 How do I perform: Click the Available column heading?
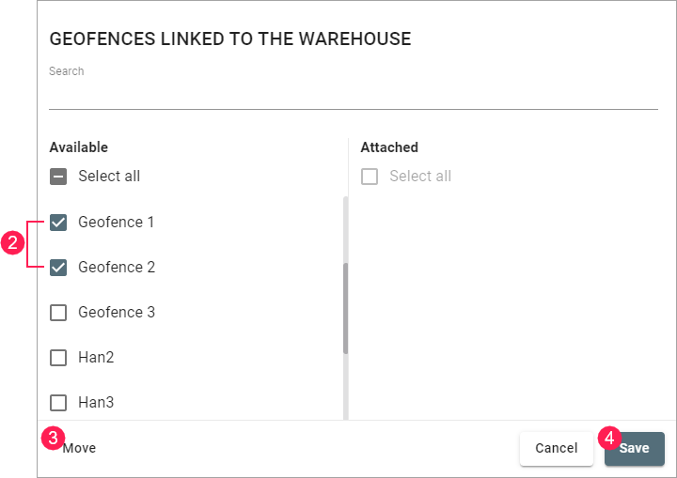pos(79,147)
